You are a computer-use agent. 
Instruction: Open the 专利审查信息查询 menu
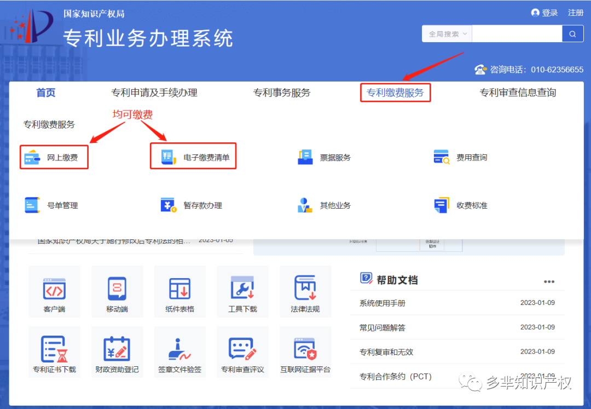pos(518,93)
